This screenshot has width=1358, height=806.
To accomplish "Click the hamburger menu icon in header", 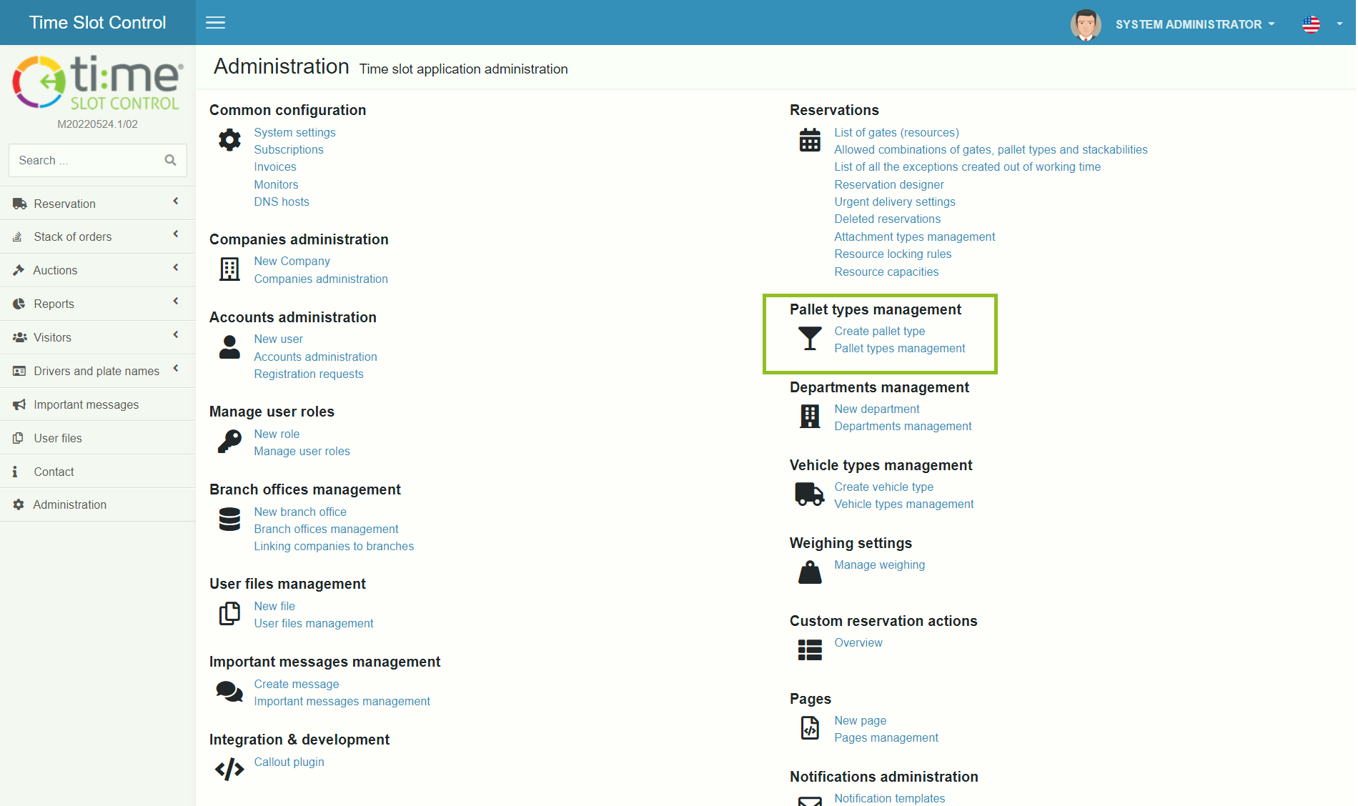I will click(215, 23).
